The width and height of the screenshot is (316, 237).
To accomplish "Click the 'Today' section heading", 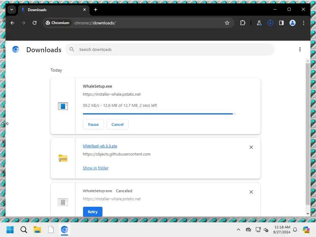I will (x=56, y=70).
